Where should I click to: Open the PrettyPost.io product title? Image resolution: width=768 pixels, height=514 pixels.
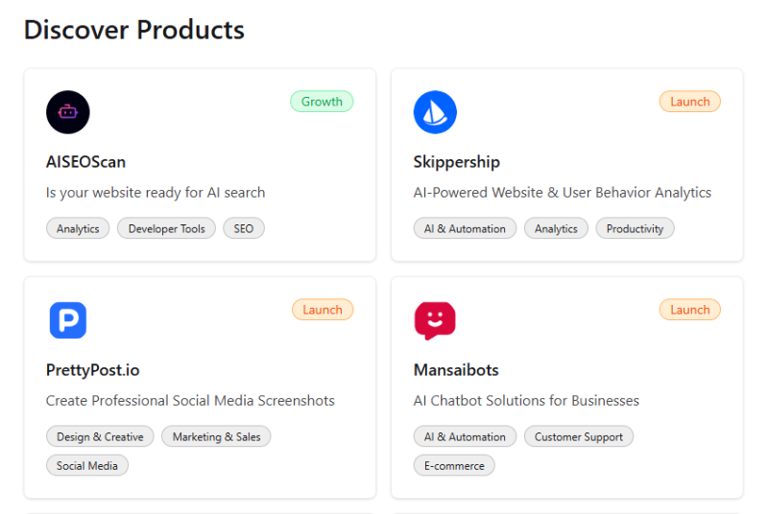tap(93, 370)
